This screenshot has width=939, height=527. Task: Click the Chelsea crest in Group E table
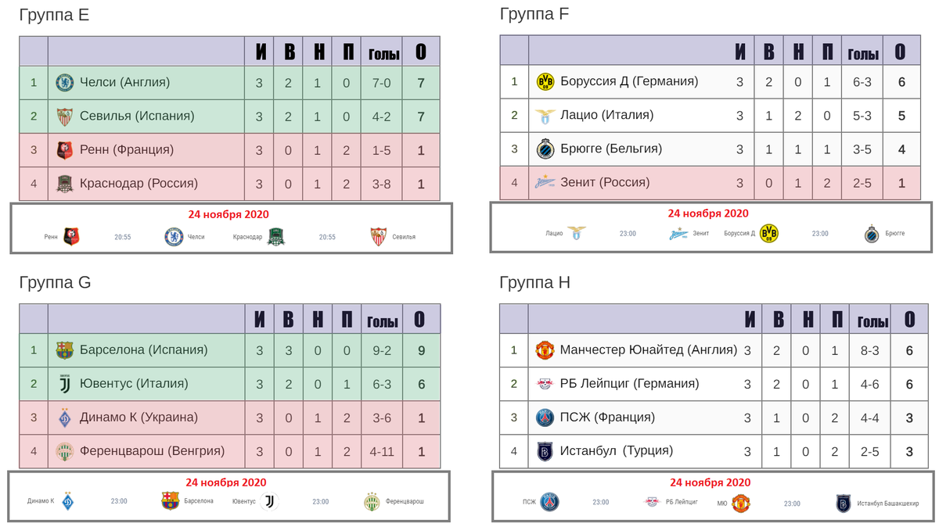point(64,82)
